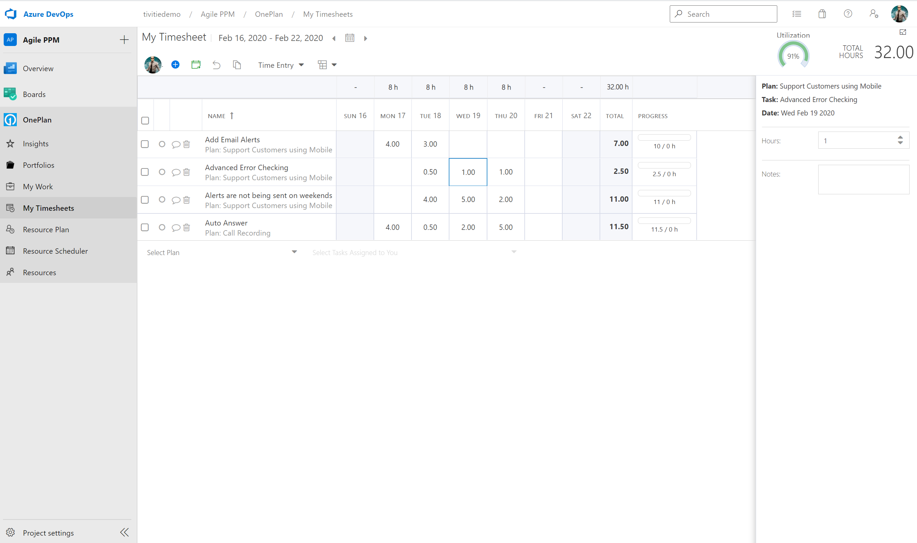
Task: Increase Hours with the up stepper arrow
Action: coord(900,137)
